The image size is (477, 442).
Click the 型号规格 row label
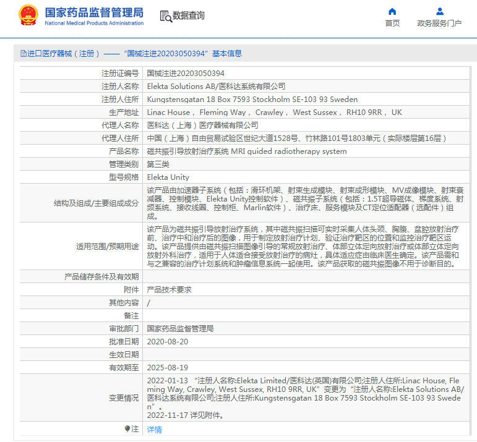(124, 177)
